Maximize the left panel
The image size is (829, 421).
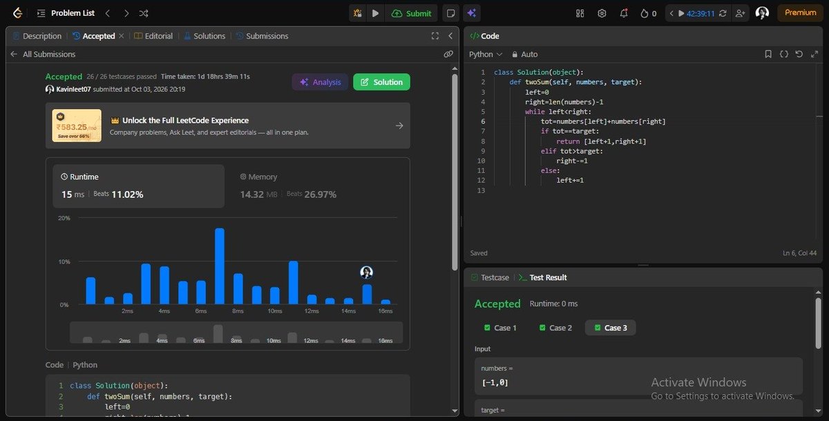435,36
